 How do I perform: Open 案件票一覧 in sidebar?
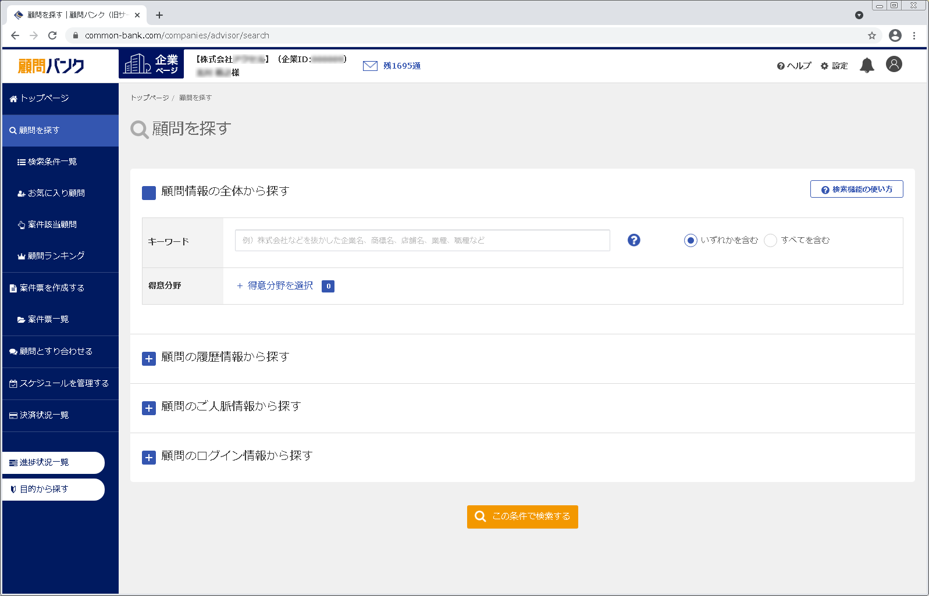[x=60, y=319]
